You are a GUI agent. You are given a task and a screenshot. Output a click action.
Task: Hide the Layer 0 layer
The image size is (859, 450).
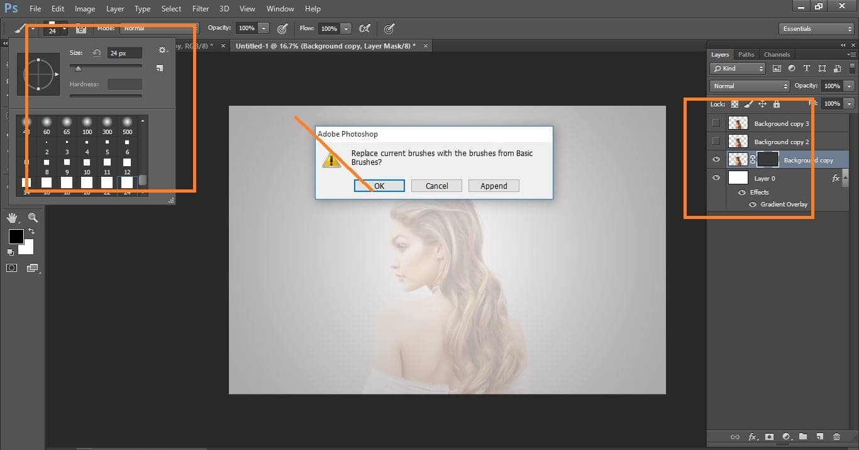tap(716, 177)
